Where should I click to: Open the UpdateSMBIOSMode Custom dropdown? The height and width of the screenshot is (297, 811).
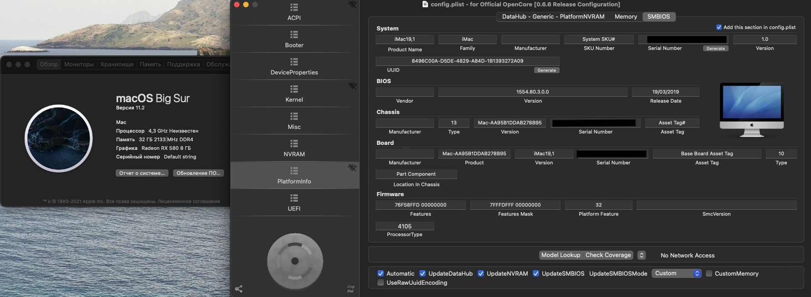(676, 273)
